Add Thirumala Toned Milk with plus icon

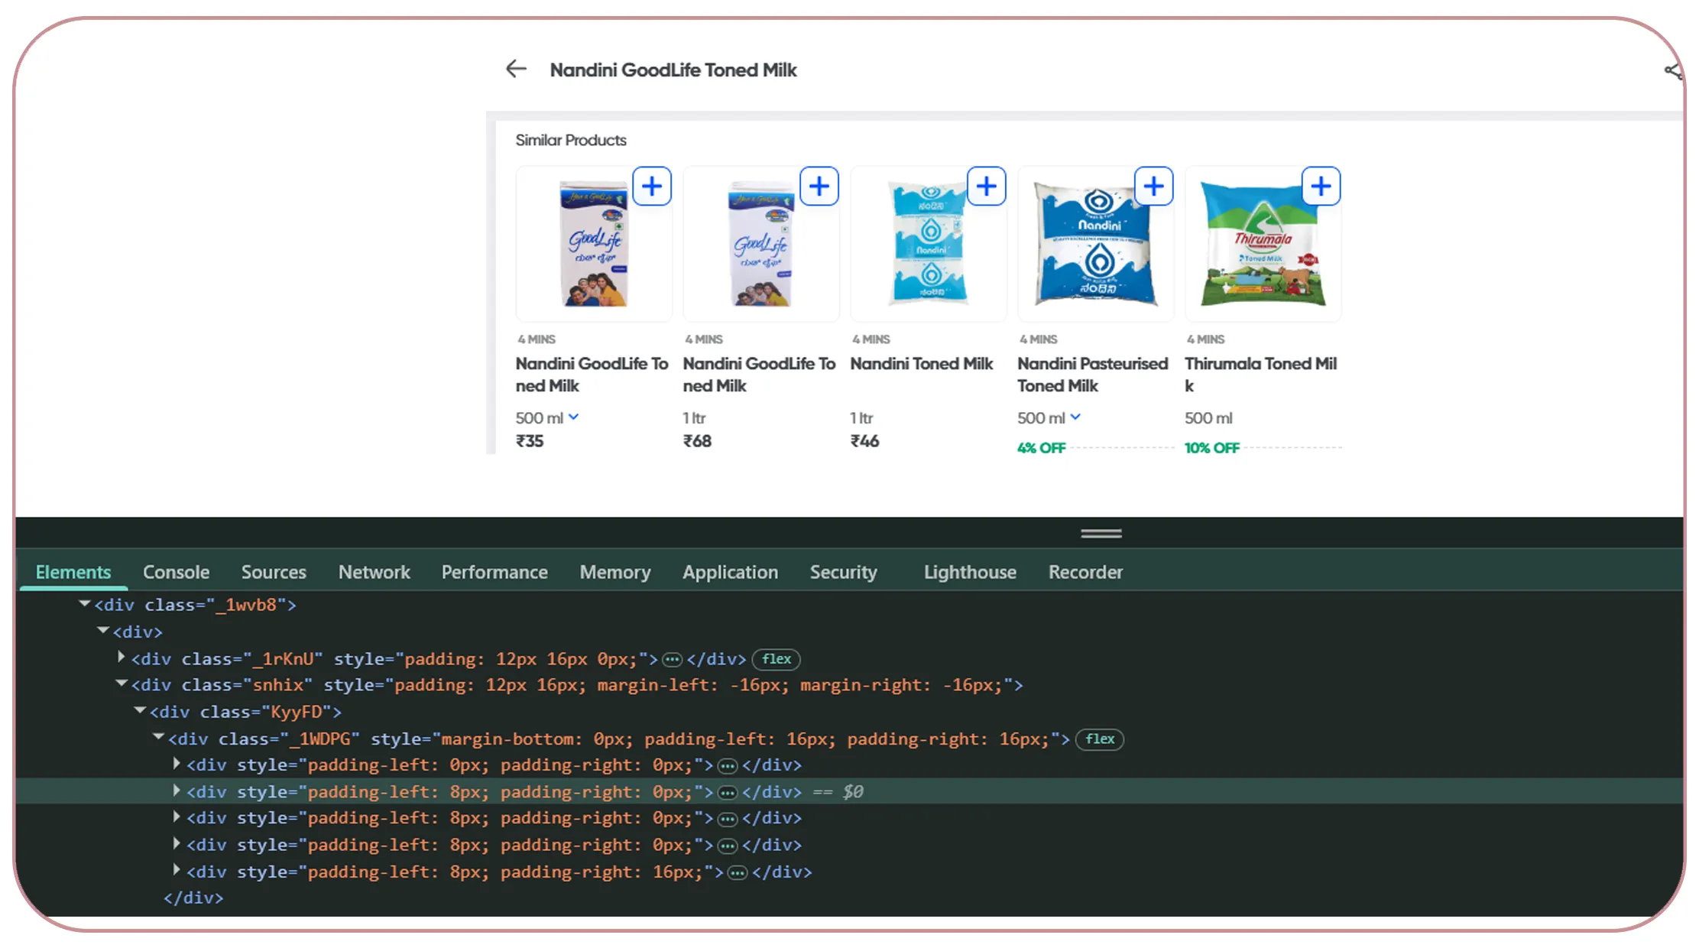click(x=1321, y=187)
